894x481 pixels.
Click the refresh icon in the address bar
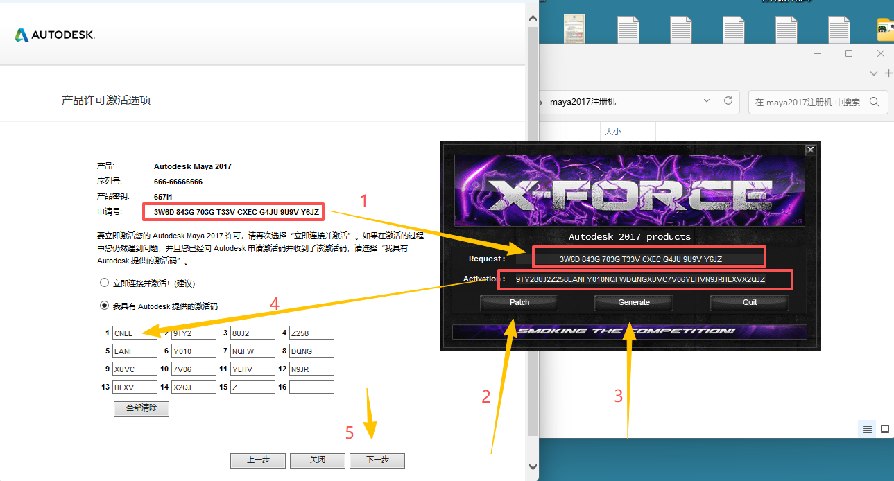point(728,100)
